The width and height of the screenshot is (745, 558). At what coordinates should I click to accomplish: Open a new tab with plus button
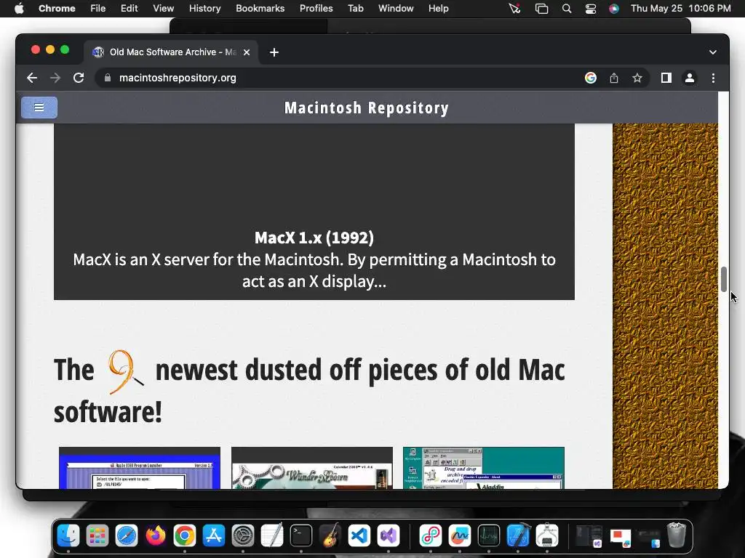(274, 52)
